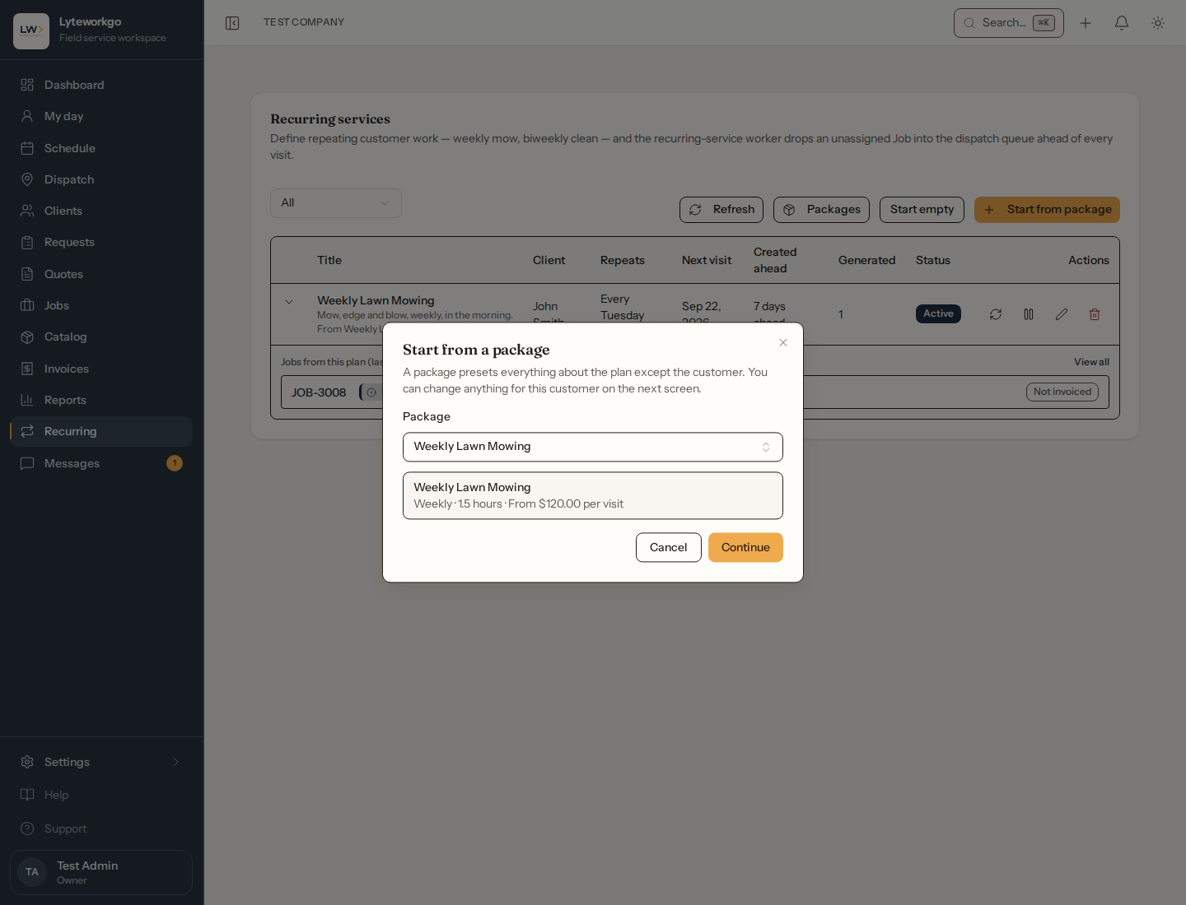Select Recurring in sidebar

[101, 431]
